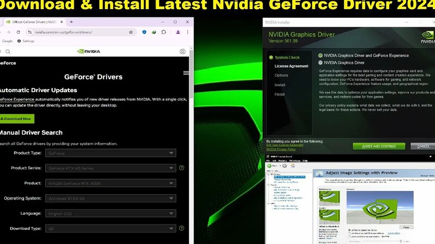Click CANCEL in NVIDIA Installer

tap(423, 146)
